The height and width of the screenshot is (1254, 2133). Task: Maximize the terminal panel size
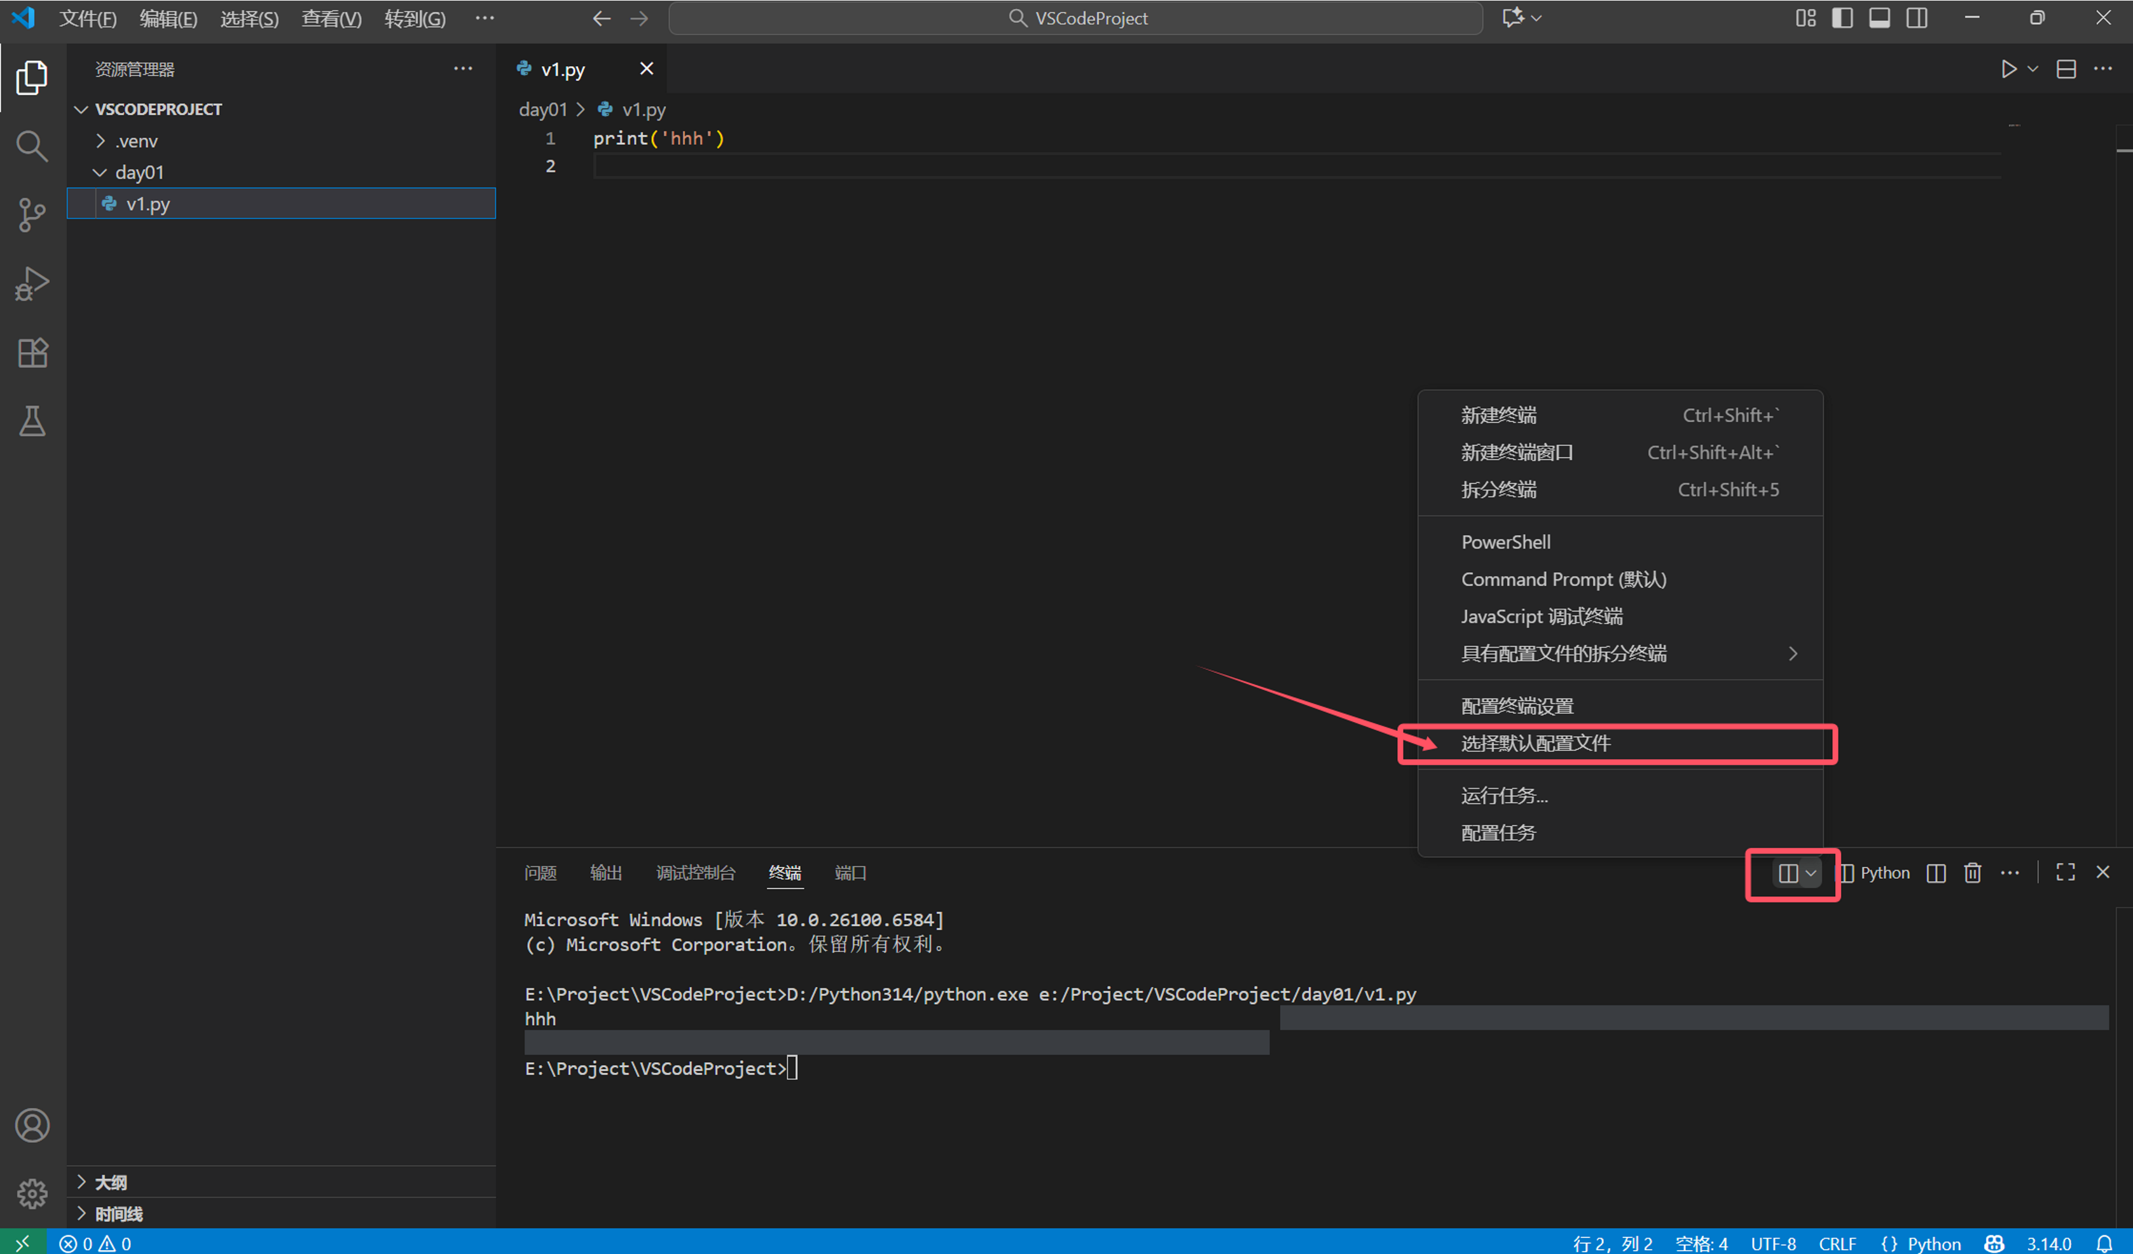tap(2066, 873)
